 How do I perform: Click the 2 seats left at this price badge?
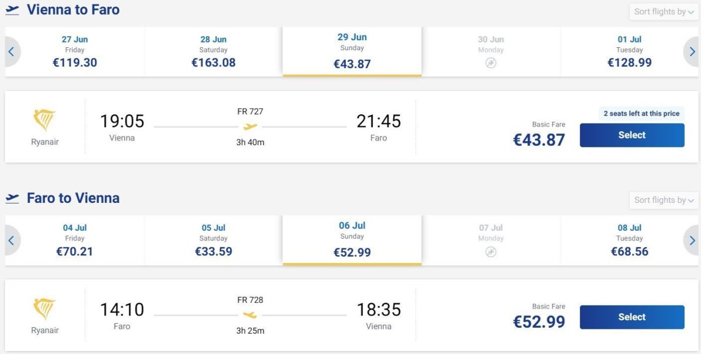(x=641, y=114)
